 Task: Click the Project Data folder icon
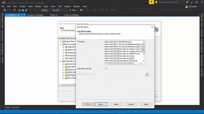(x=63, y=41)
